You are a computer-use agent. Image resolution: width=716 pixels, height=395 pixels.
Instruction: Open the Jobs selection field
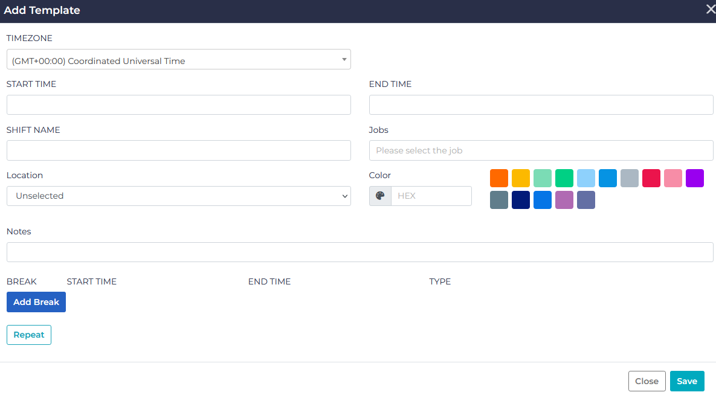[541, 150]
